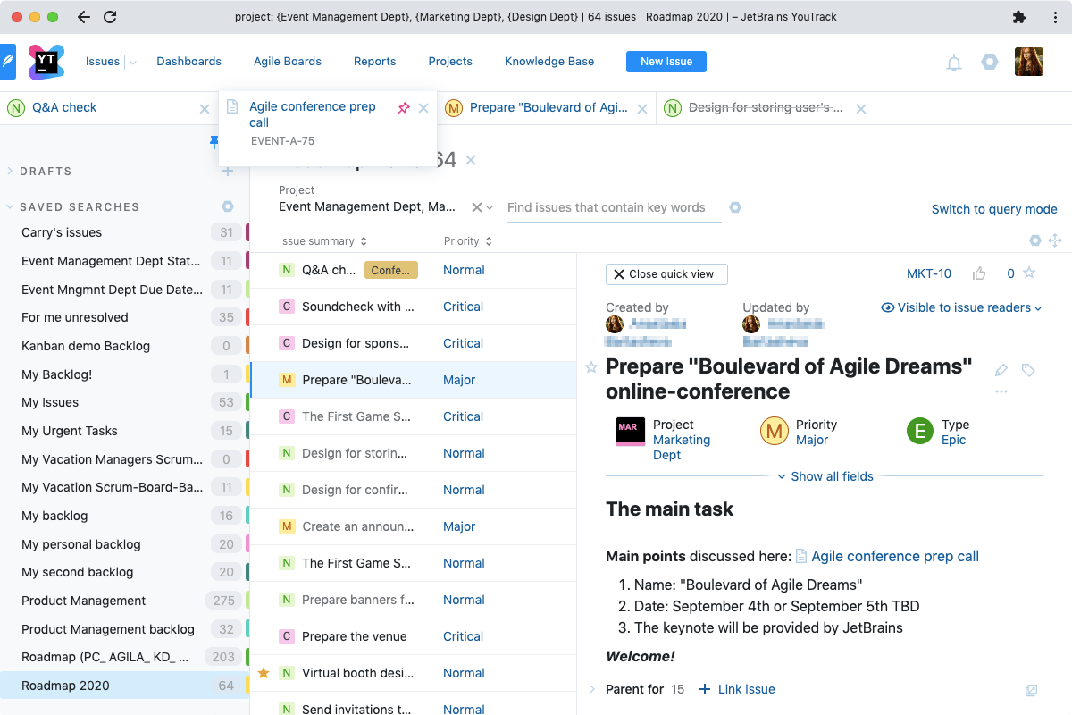Pin the Drafts sidebar panel

(x=215, y=141)
